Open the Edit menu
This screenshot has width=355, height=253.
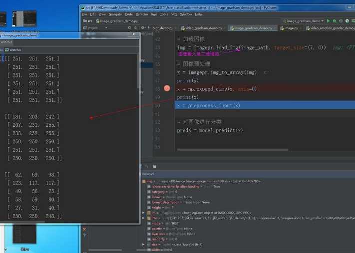(x=93, y=14)
